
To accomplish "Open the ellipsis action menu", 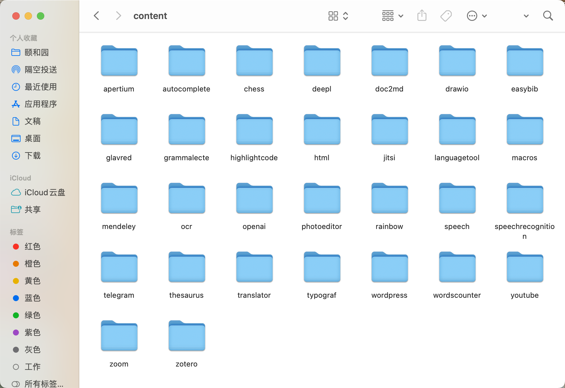I will (x=477, y=16).
